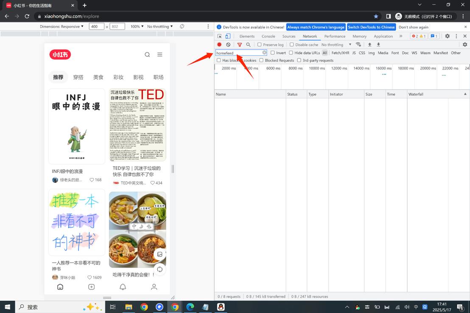Viewport: 470px width, 313px height.
Task: Filter requests by Fetch/XHR type
Action: [340, 53]
